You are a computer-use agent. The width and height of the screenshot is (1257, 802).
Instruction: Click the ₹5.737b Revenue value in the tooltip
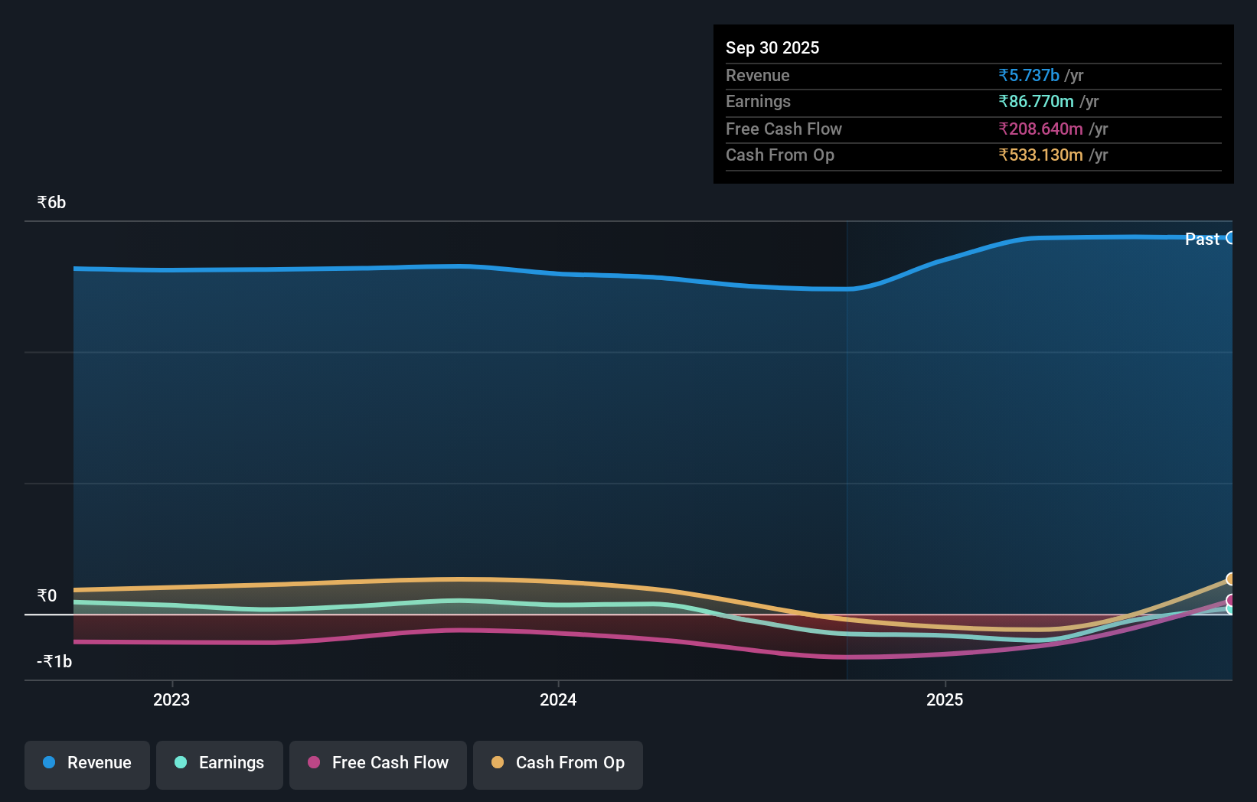pos(1028,75)
